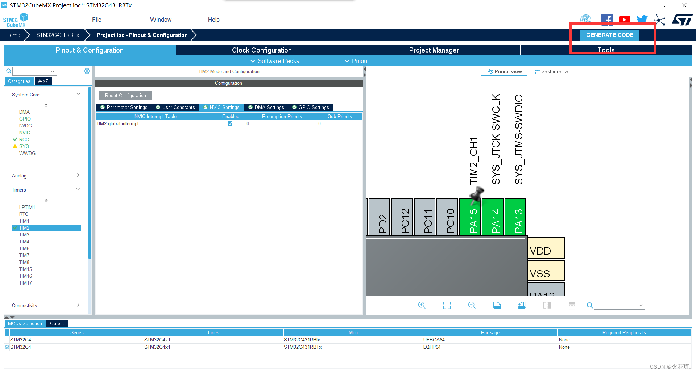Select the PC11 pin
Viewport: 696px width, 373px height.
[x=424, y=217]
